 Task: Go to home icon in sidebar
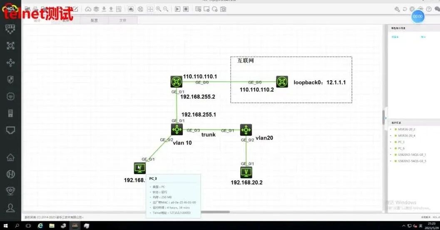tap(10, 157)
